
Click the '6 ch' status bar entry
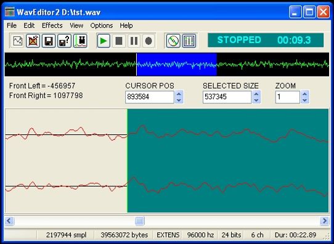click(257, 235)
